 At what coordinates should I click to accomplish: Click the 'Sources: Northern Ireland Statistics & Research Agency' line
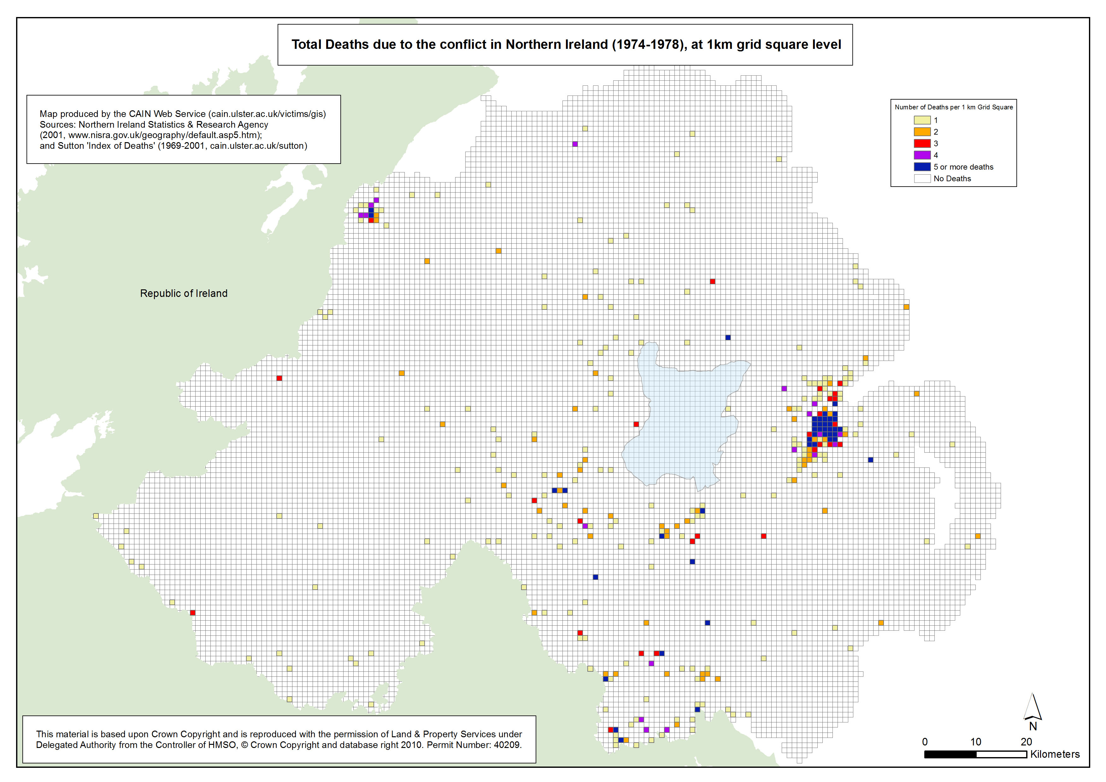154,124
